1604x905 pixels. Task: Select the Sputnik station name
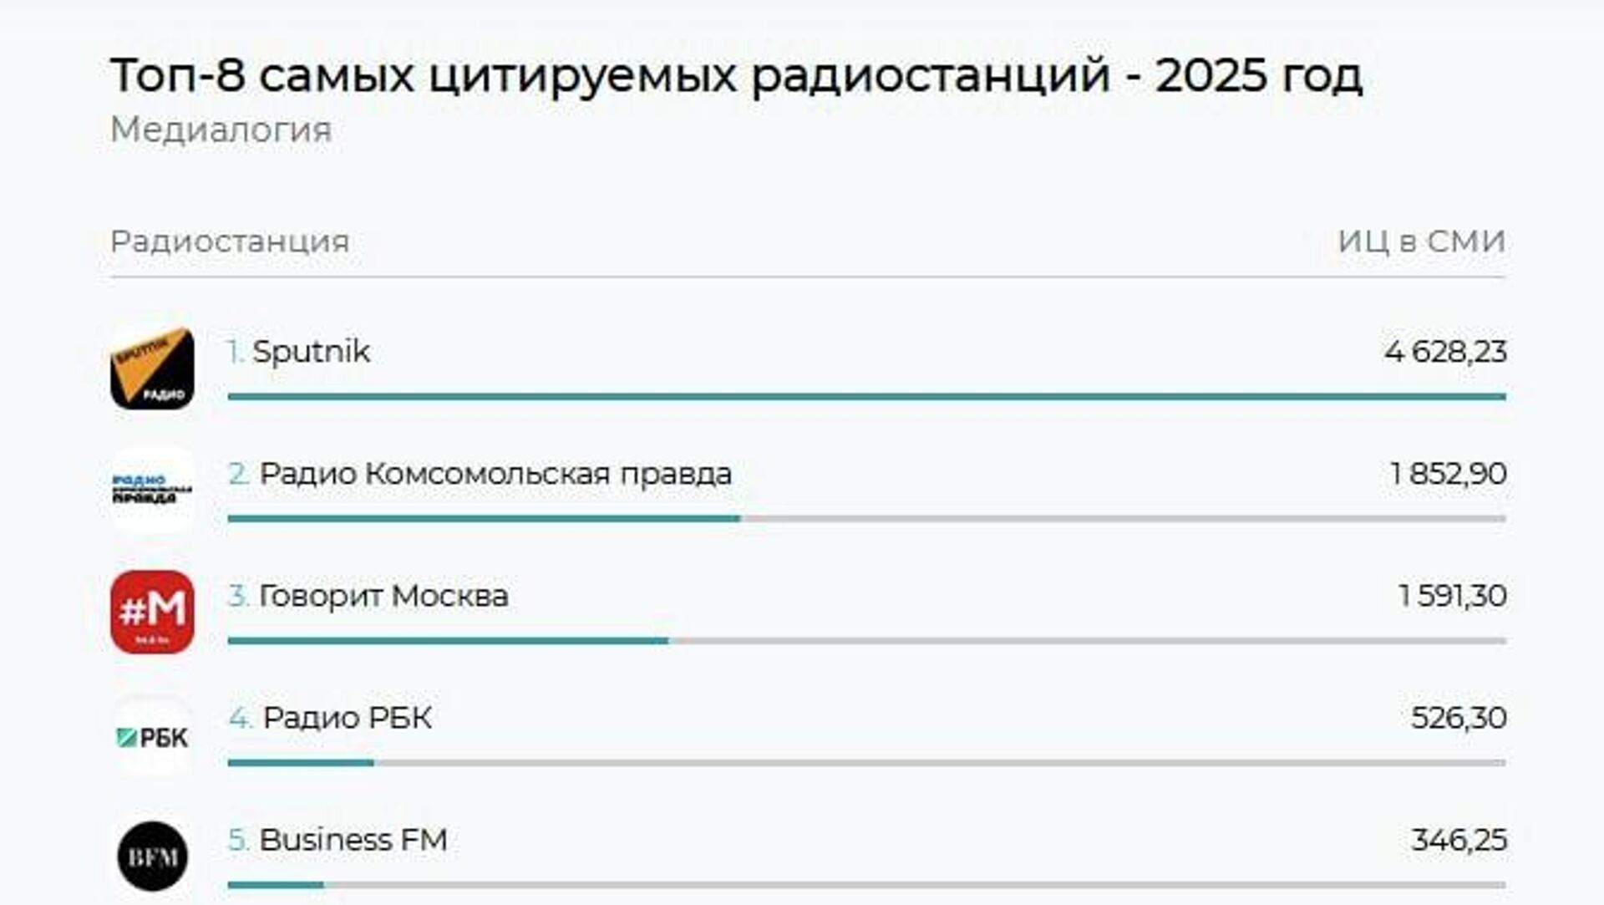pyautogui.click(x=311, y=352)
